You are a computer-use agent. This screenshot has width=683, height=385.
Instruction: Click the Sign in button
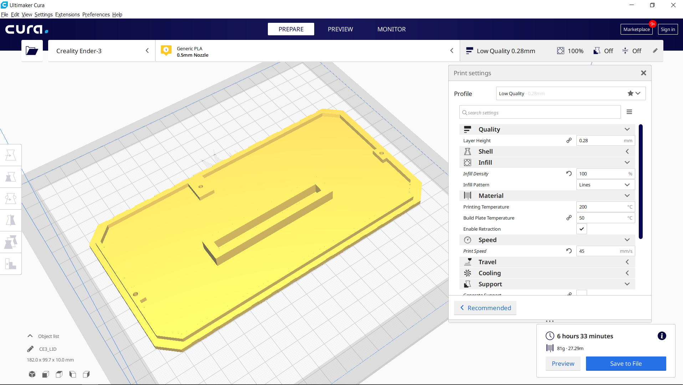pyautogui.click(x=668, y=29)
